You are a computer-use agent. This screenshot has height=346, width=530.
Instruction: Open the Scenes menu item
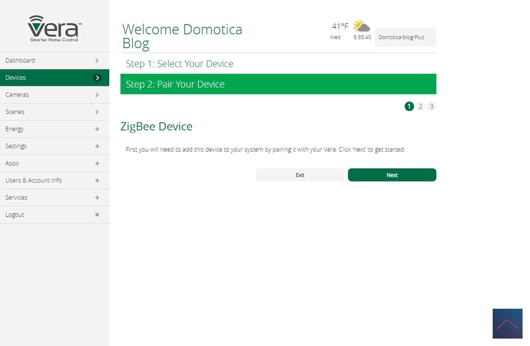click(15, 112)
